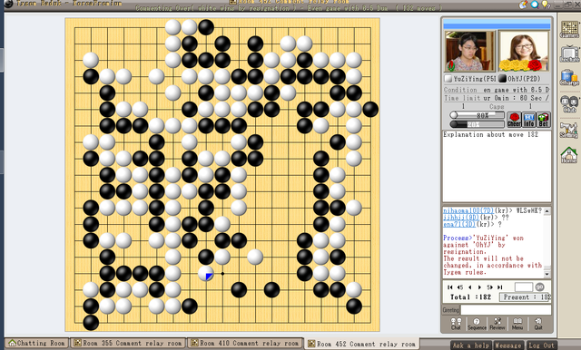Send a Cheer rose to a player
This screenshot has width=581, height=350.
point(514,120)
